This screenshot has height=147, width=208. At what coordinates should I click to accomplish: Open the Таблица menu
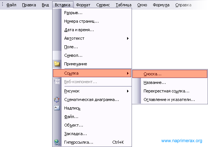tap(123, 5)
